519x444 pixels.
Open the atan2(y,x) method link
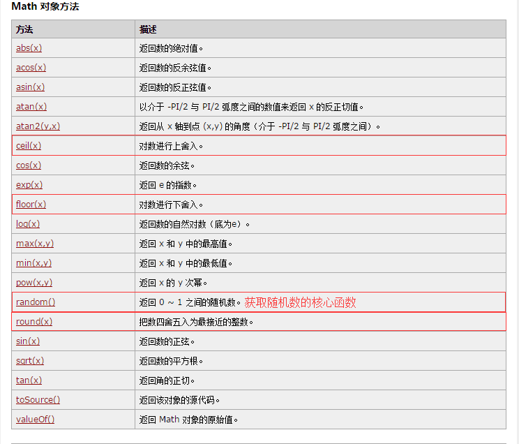tap(38, 126)
